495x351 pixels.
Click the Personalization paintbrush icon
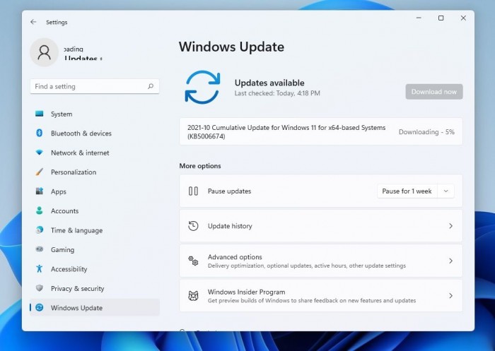(39, 172)
